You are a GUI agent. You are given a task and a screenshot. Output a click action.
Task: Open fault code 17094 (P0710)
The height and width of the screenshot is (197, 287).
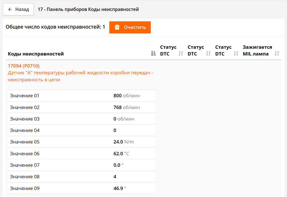tap(24, 66)
